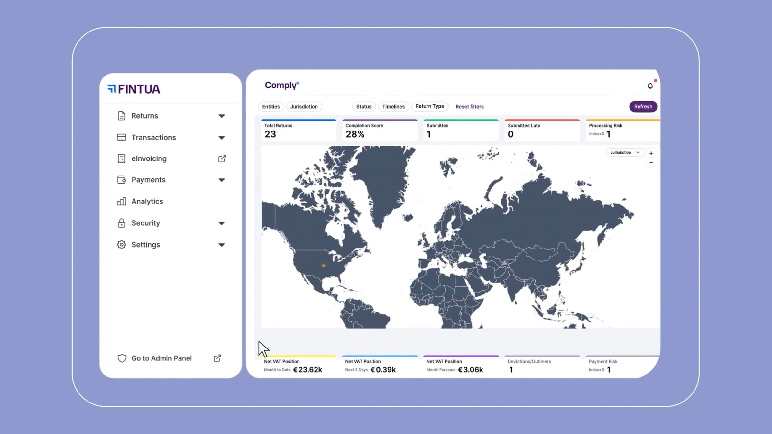The image size is (772, 434).
Task: Expand the Transactions submenu arrow
Action: click(222, 138)
